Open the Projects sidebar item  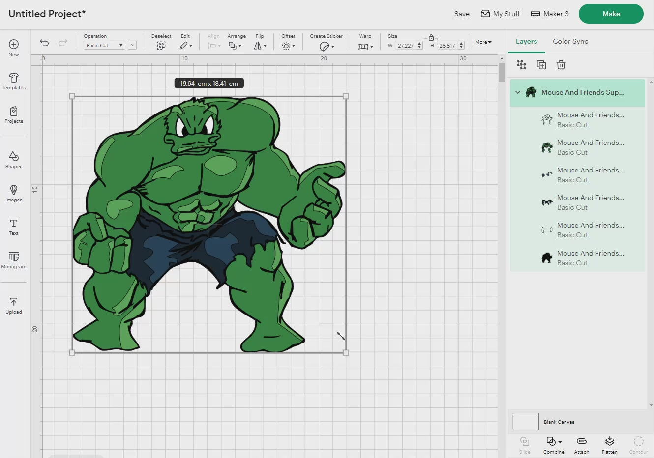pyautogui.click(x=14, y=114)
